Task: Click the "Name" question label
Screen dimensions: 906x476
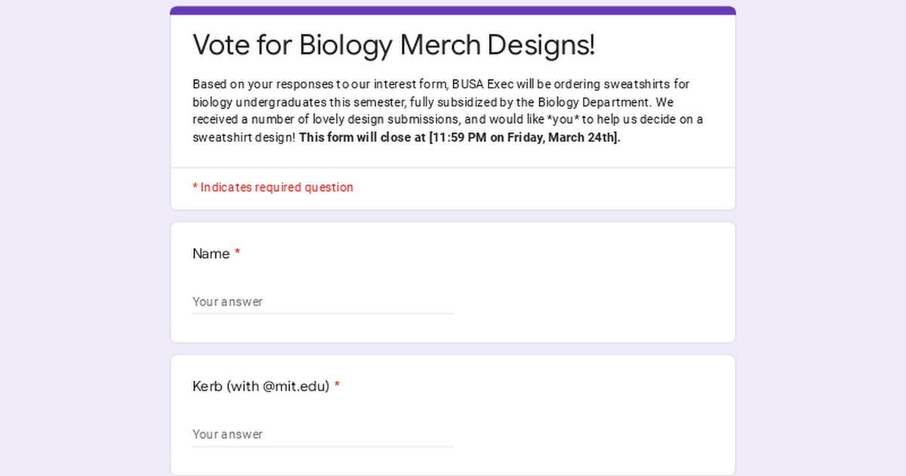Action: (x=211, y=254)
